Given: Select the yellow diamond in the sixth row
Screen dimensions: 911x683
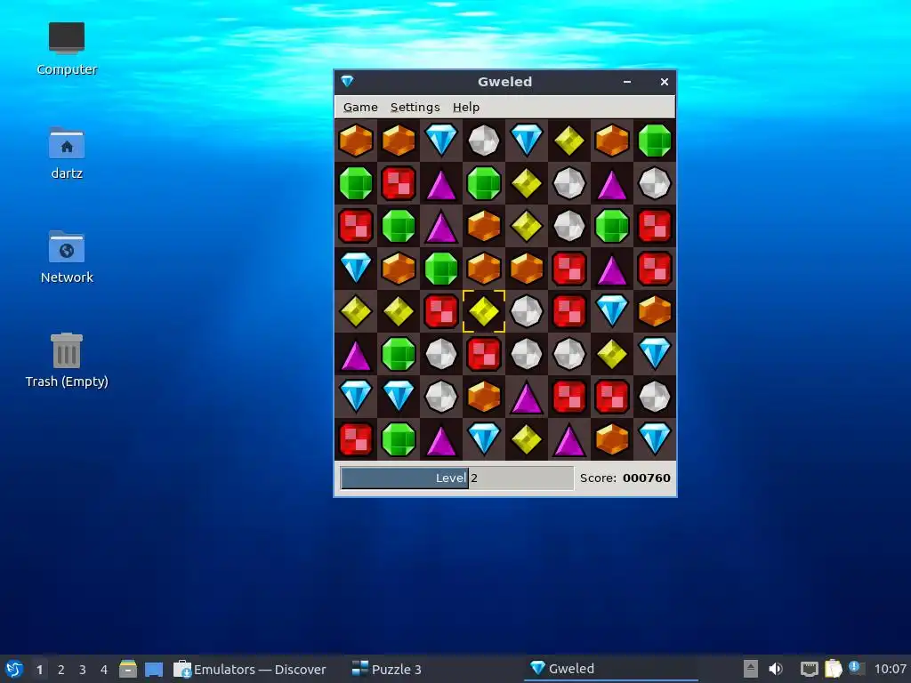Looking at the screenshot, I should pos(612,354).
